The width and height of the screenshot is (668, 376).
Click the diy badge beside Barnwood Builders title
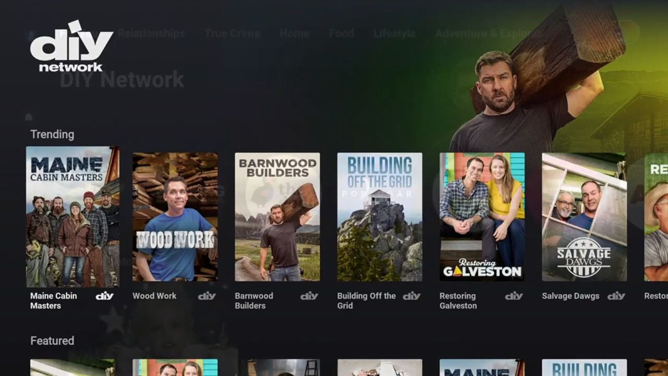(309, 296)
